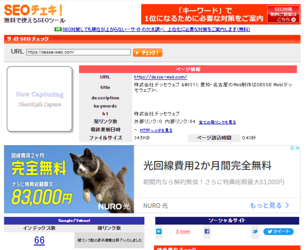Click the green PR badge icon

58,29
